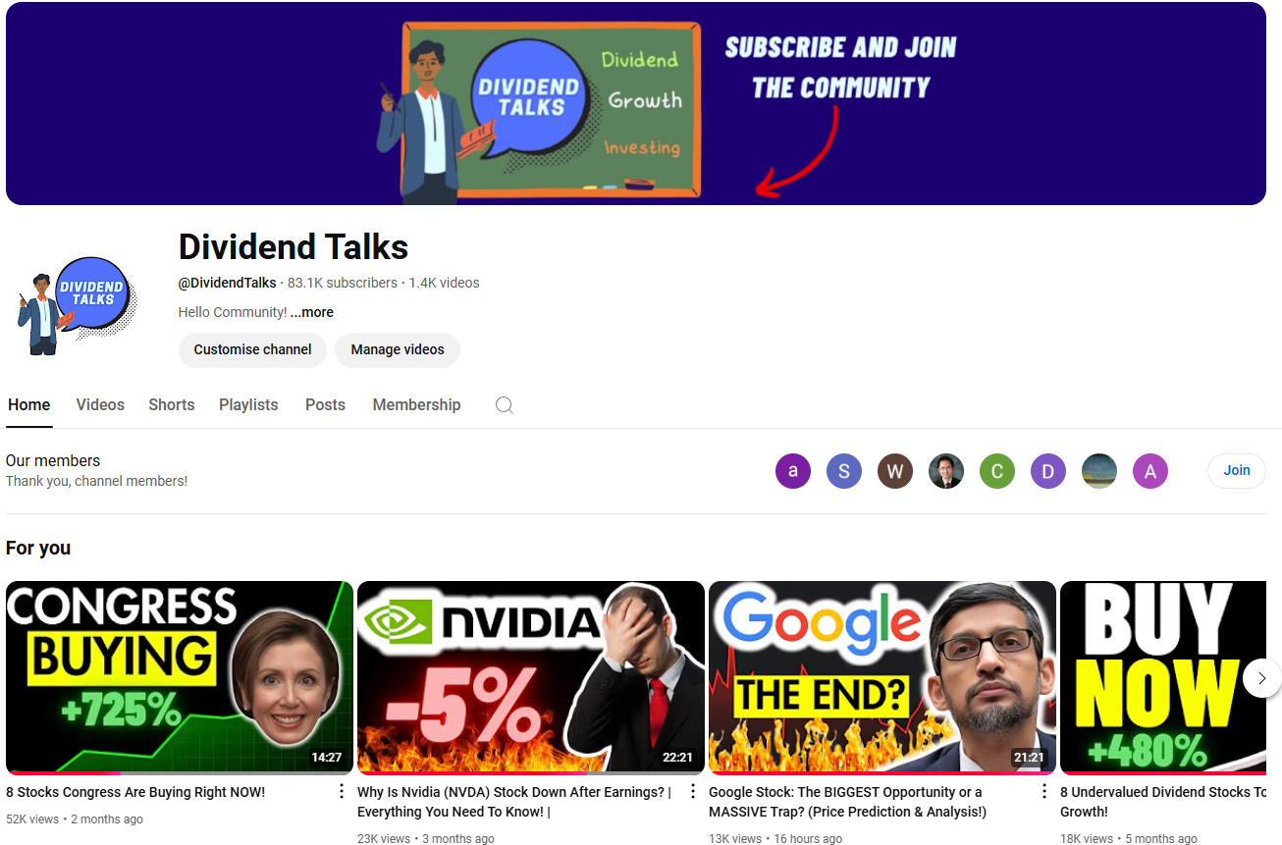
Task: Click the Customise channel button
Action: [x=252, y=349]
